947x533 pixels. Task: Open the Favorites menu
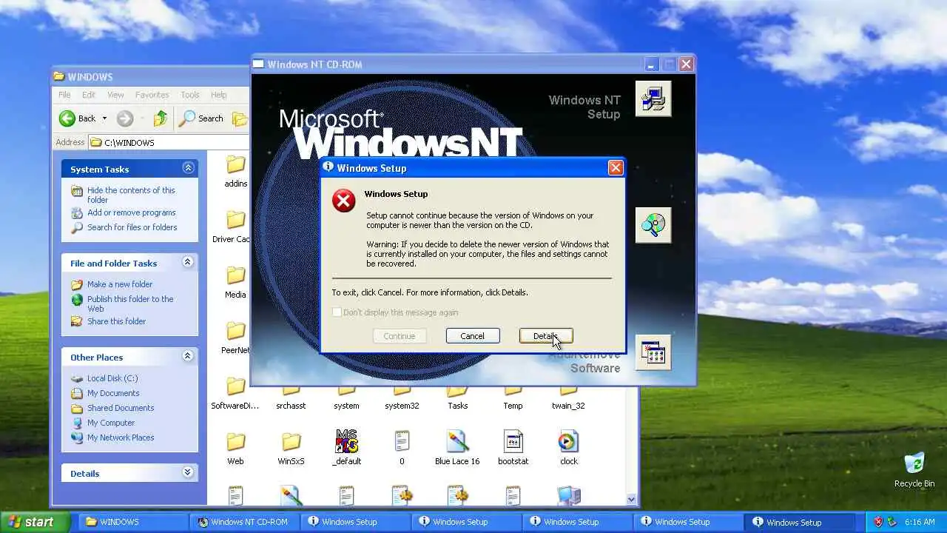coord(152,95)
